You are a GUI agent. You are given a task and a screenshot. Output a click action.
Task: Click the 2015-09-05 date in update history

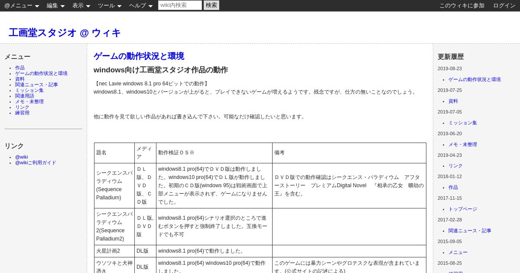(x=449, y=241)
